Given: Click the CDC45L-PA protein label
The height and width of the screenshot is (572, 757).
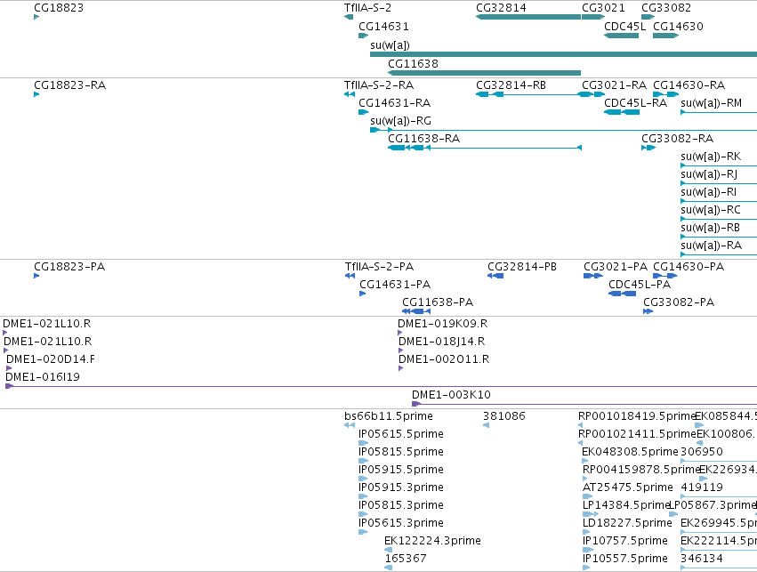Looking at the screenshot, I should click(640, 285).
